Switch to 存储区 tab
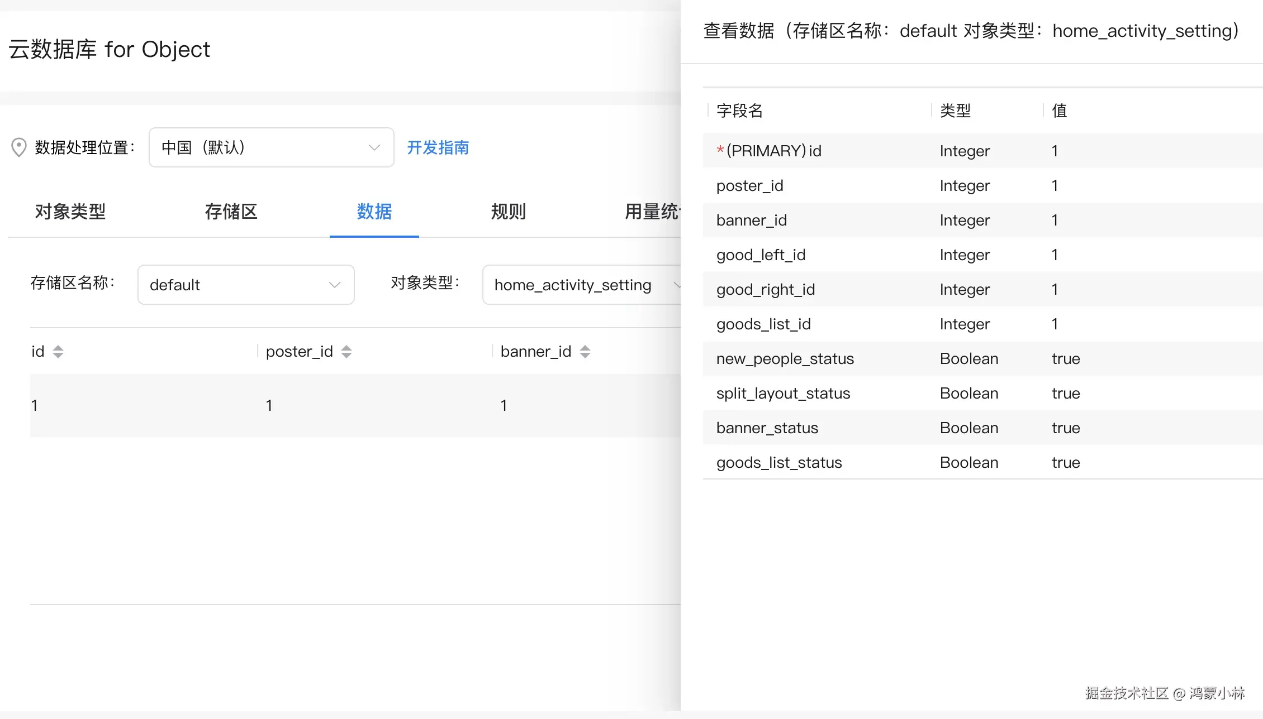 231,212
